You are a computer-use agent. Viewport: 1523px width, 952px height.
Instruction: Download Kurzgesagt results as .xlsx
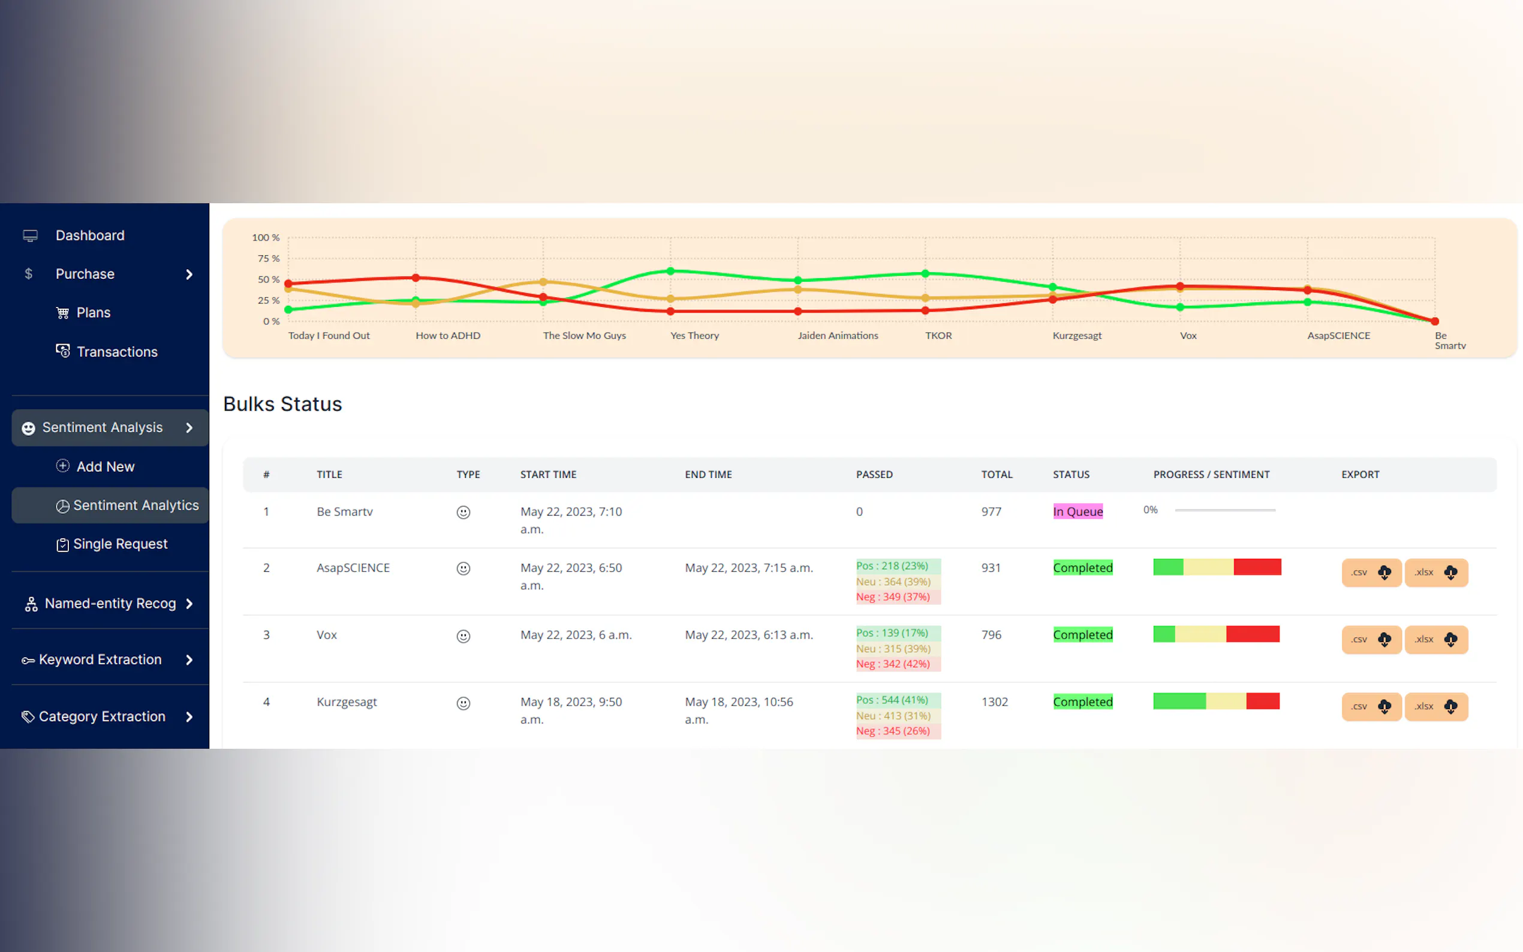click(1435, 706)
